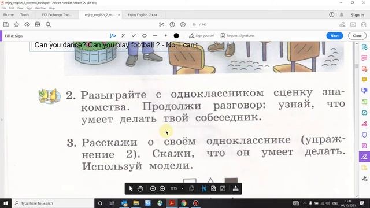The height and width of the screenshot is (208, 370).
Task: Click the dock floating toolbar icon
Action: coord(235,188)
